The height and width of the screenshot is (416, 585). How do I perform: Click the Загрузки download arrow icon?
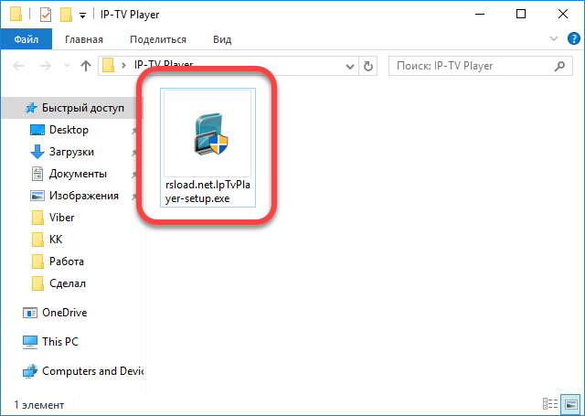(37, 152)
